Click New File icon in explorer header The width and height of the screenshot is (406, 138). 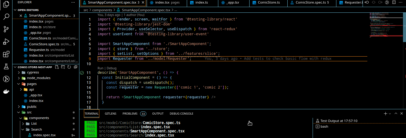57,67
